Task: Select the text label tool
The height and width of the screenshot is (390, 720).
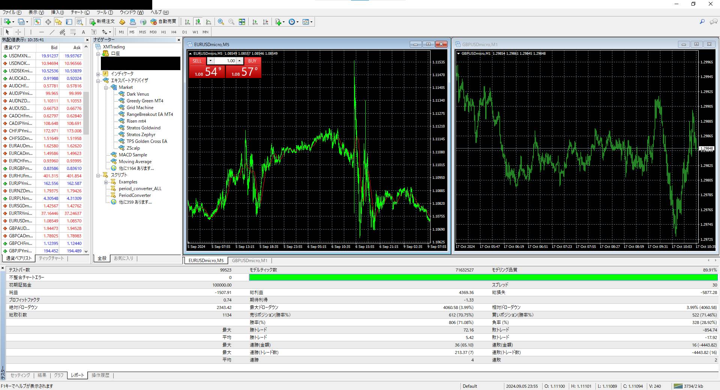Action: 94,32
